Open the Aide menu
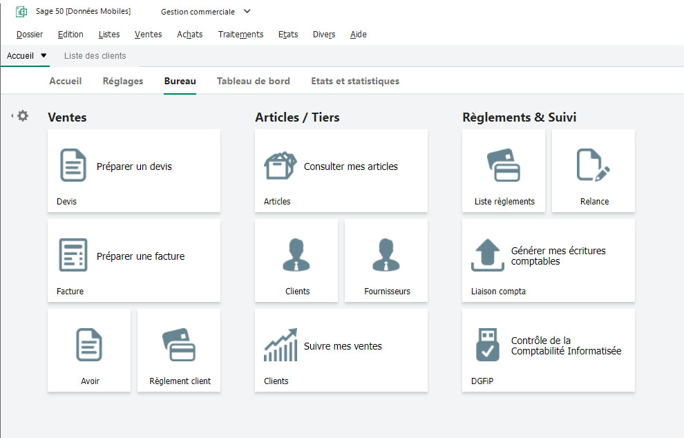The height and width of the screenshot is (438, 684). [359, 34]
